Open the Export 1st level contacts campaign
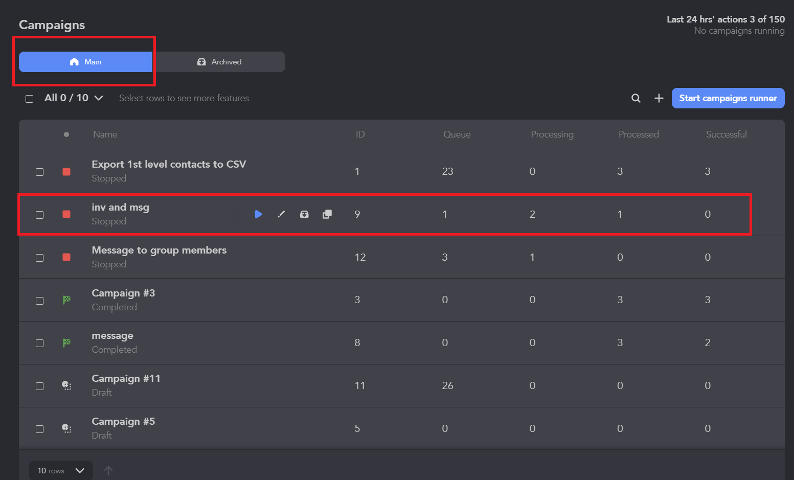The width and height of the screenshot is (794, 480). [169, 164]
